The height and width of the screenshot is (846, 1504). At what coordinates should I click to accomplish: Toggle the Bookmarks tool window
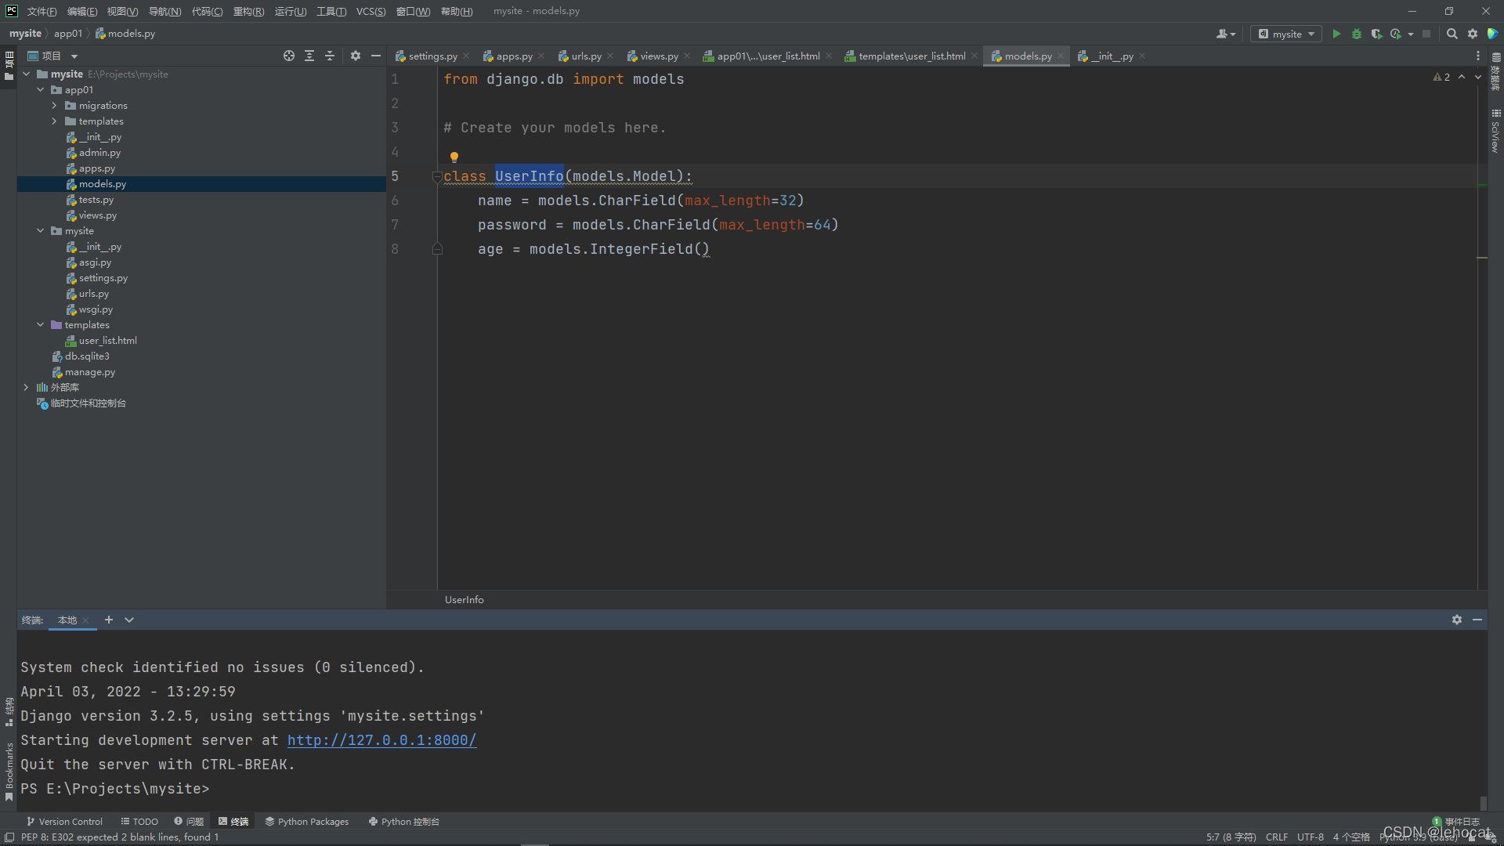pyautogui.click(x=9, y=772)
